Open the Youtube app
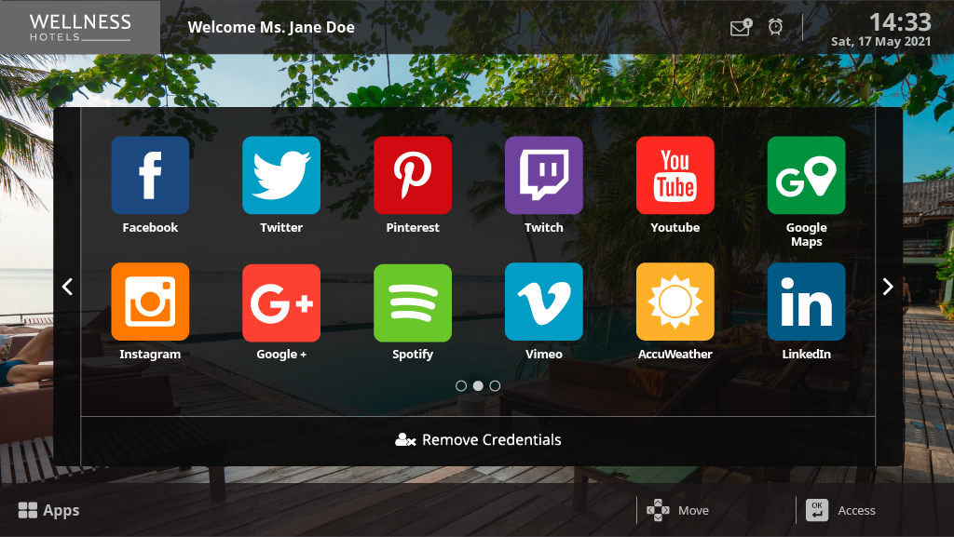This screenshot has width=954, height=537. point(675,176)
